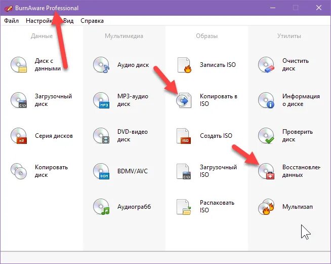Open the Вид menu
331x264 pixels.
[x=68, y=21]
